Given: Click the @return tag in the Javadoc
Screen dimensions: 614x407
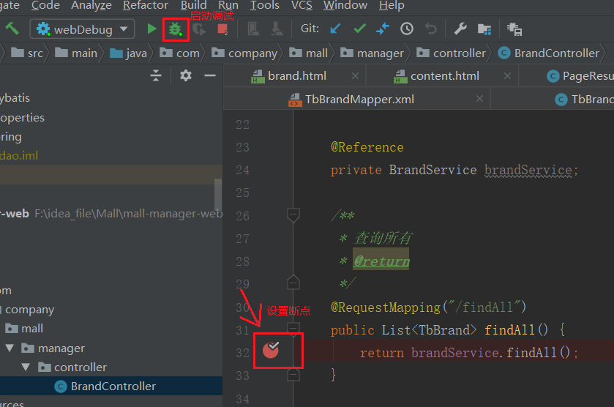Looking at the screenshot, I should point(381,261).
